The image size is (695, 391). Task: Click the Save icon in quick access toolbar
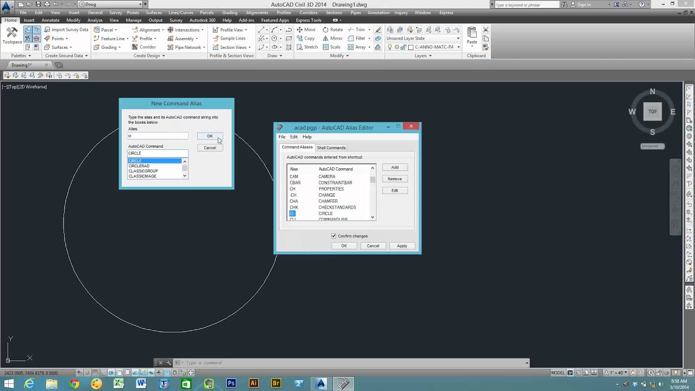(38, 4)
